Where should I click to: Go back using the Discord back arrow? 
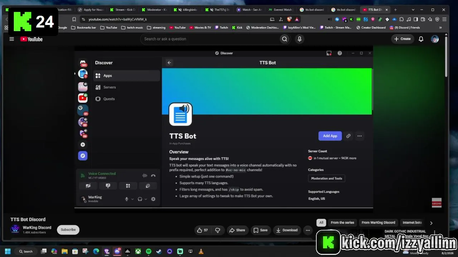coord(169,62)
